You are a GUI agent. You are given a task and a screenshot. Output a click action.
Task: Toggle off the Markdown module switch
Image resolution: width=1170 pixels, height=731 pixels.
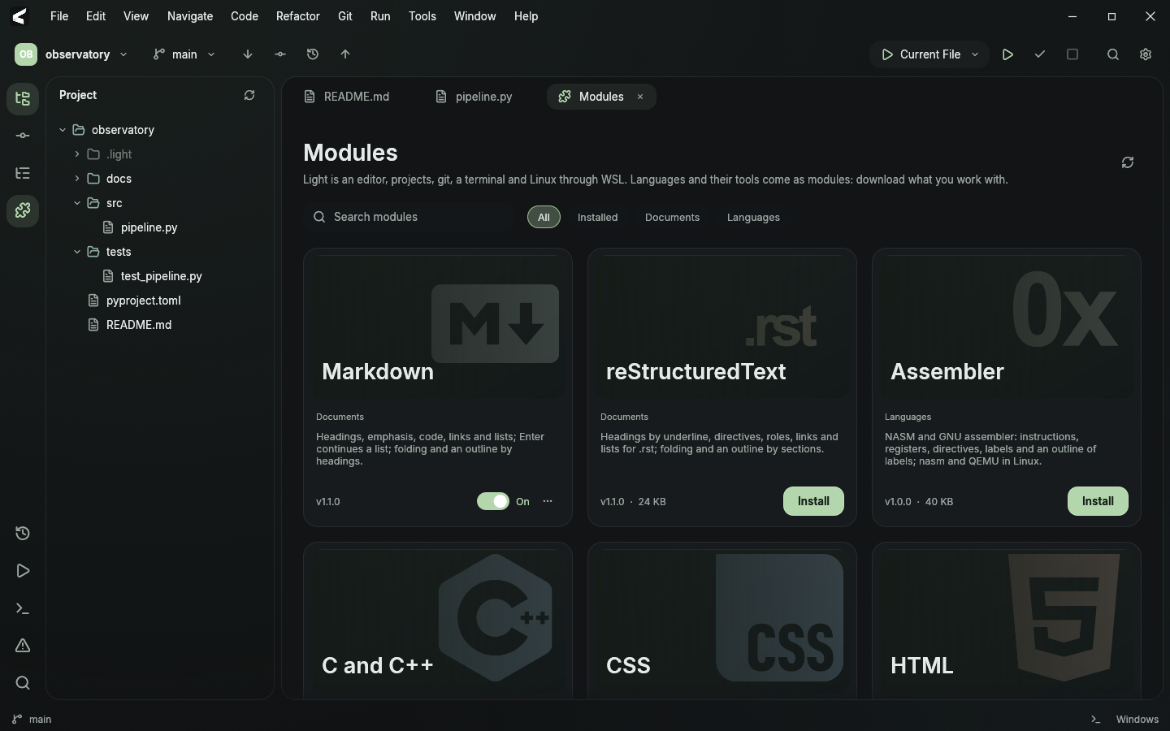click(493, 501)
